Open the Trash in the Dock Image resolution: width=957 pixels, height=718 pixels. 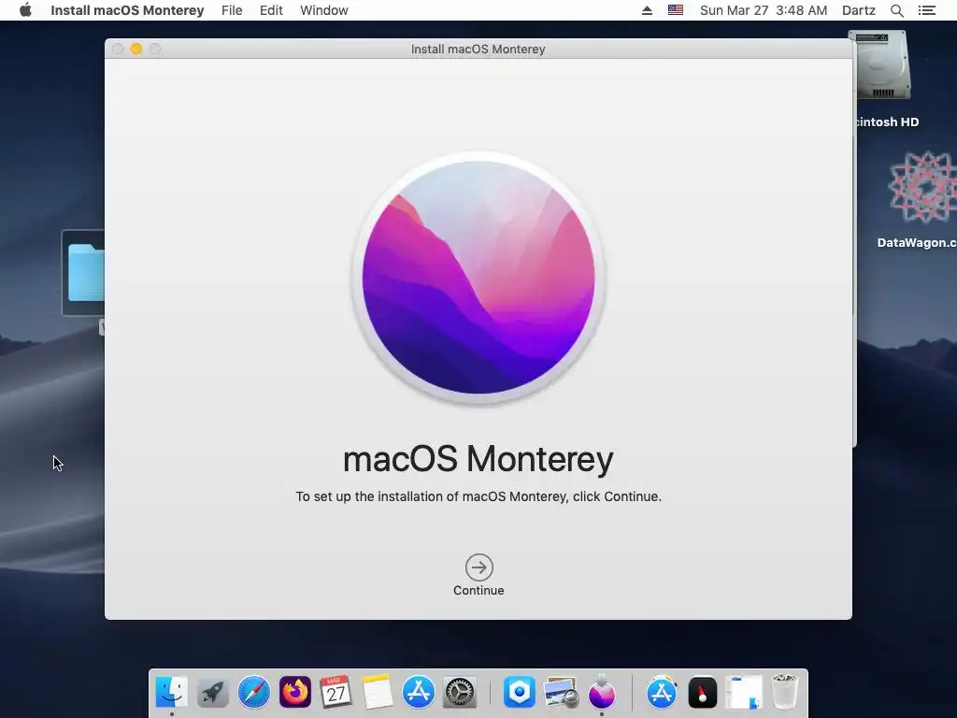785,691
